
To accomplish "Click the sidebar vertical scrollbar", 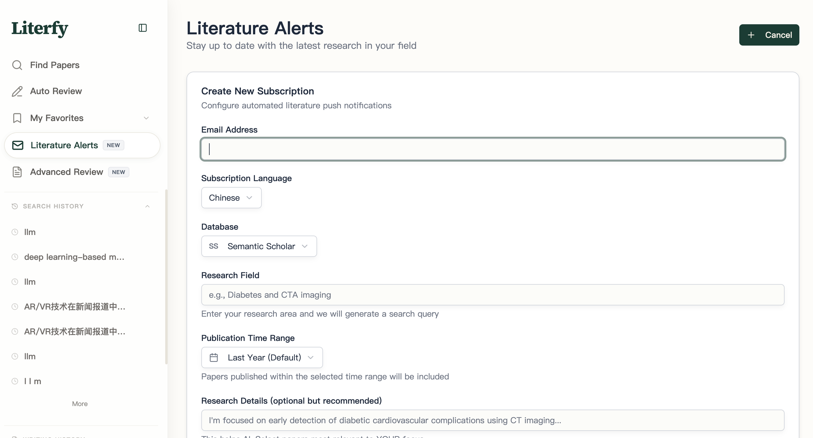I will [x=166, y=277].
